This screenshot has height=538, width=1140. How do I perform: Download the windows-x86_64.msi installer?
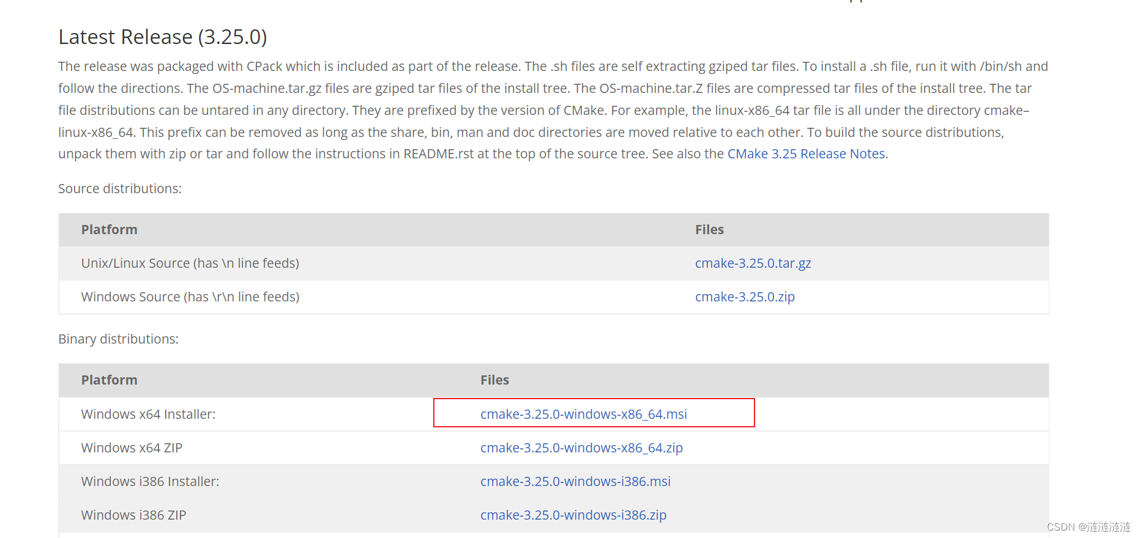583,415
